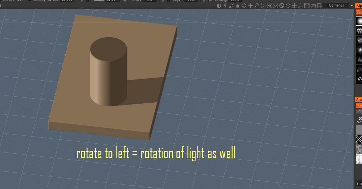Image resolution: width=362 pixels, height=189 pixels.
Task: Click the half-circle shading mode icon
Action: pyautogui.click(x=219, y=6)
